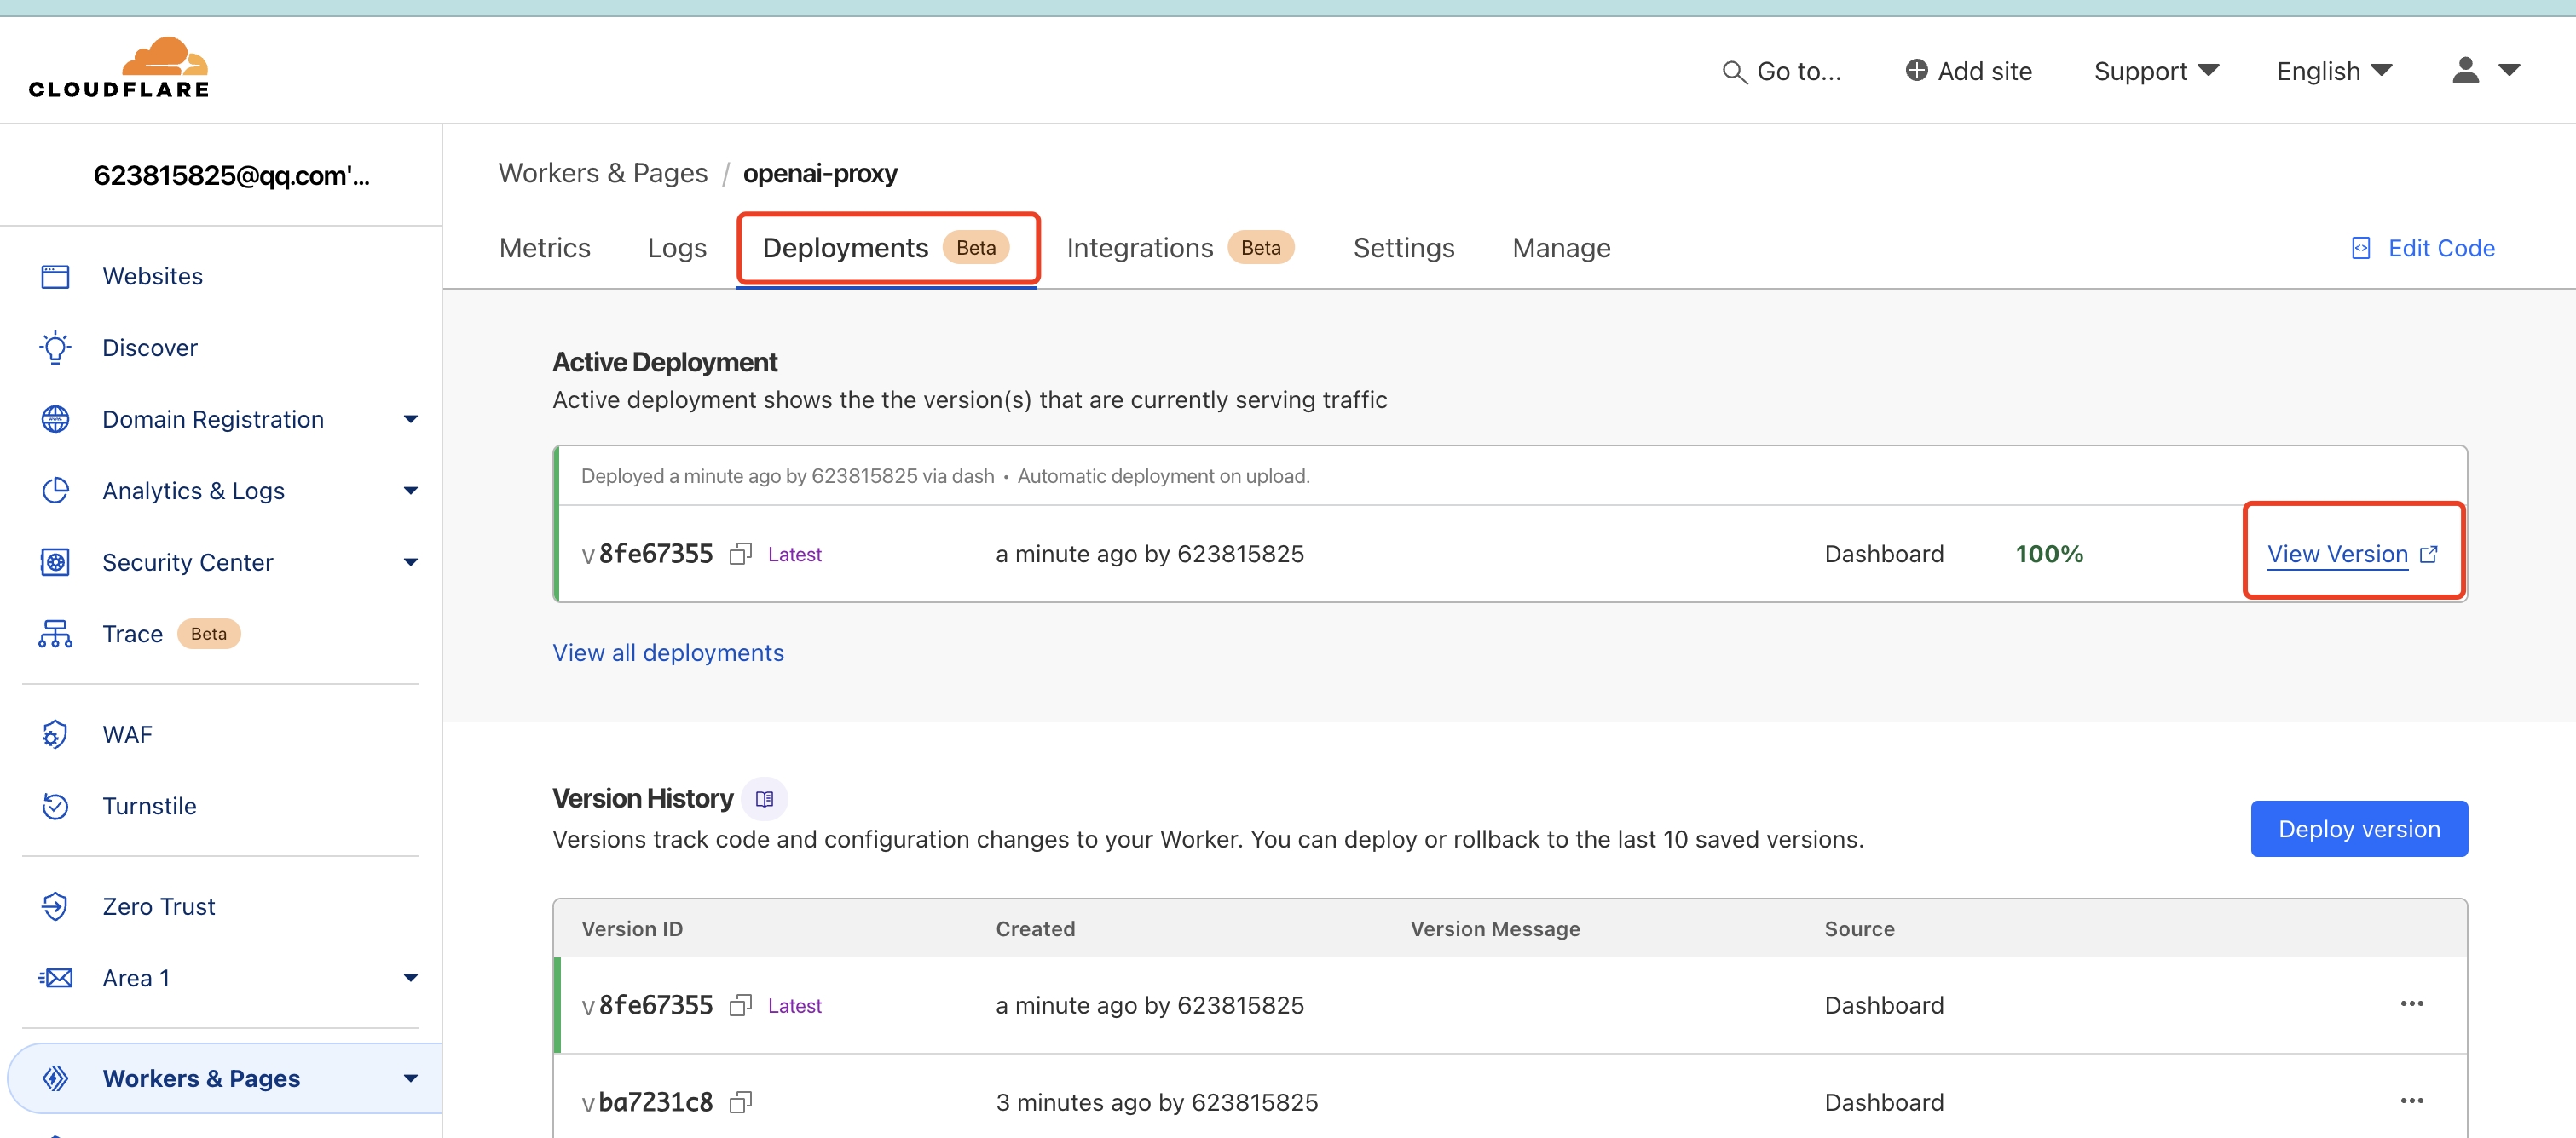Open Websites in sidebar
Image resolution: width=2576 pixels, height=1138 pixels.
click(152, 277)
